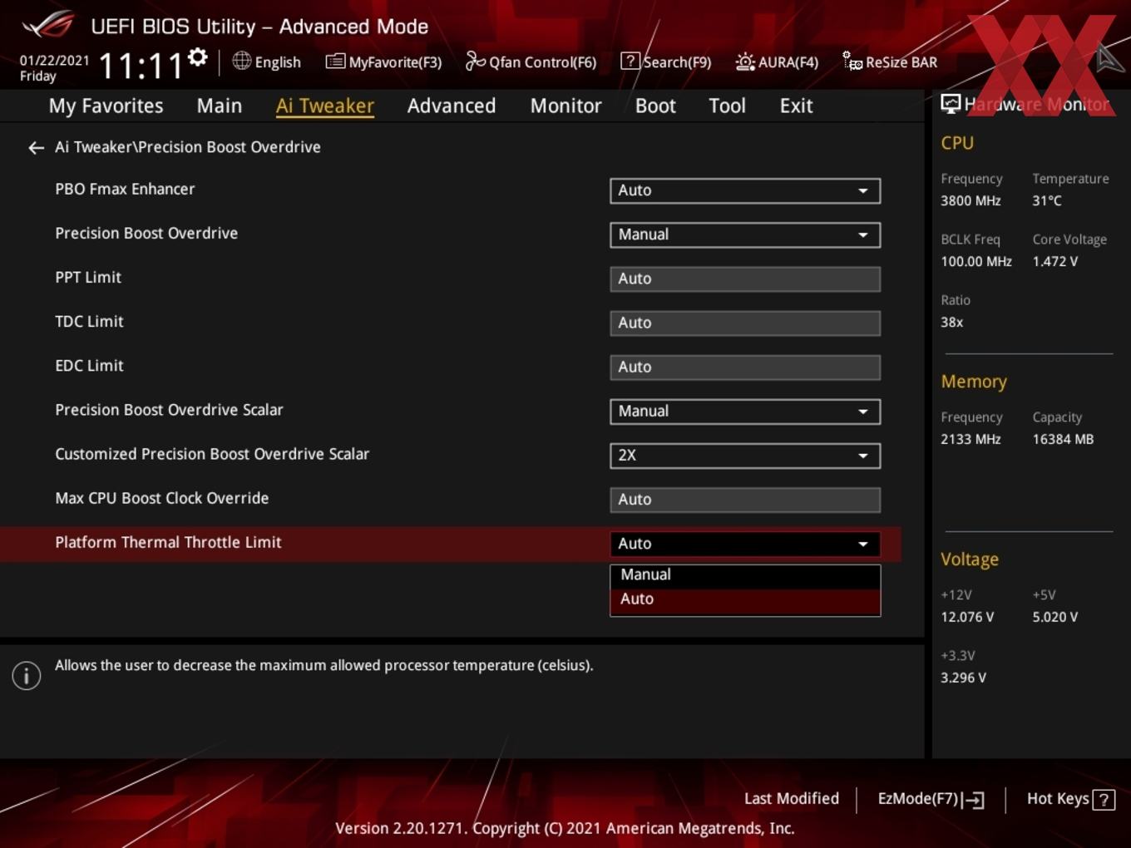Expand the Precision Boost Overdrive Scalar dropdown
1131x848 pixels.
click(745, 412)
